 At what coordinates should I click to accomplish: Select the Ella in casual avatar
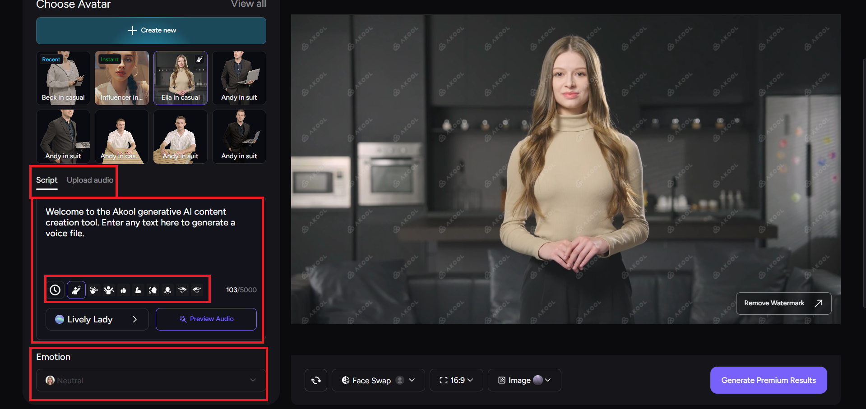coord(180,78)
